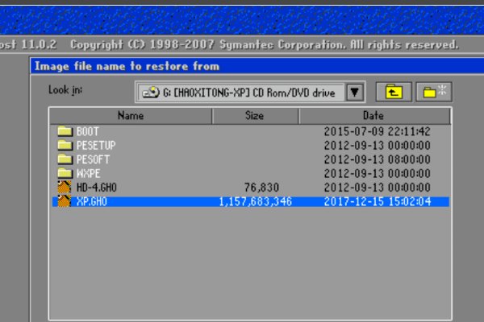The height and width of the screenshot is (322, 484).
Task: Click the CD drive icon in Look in box
Action: click(151, 93)
